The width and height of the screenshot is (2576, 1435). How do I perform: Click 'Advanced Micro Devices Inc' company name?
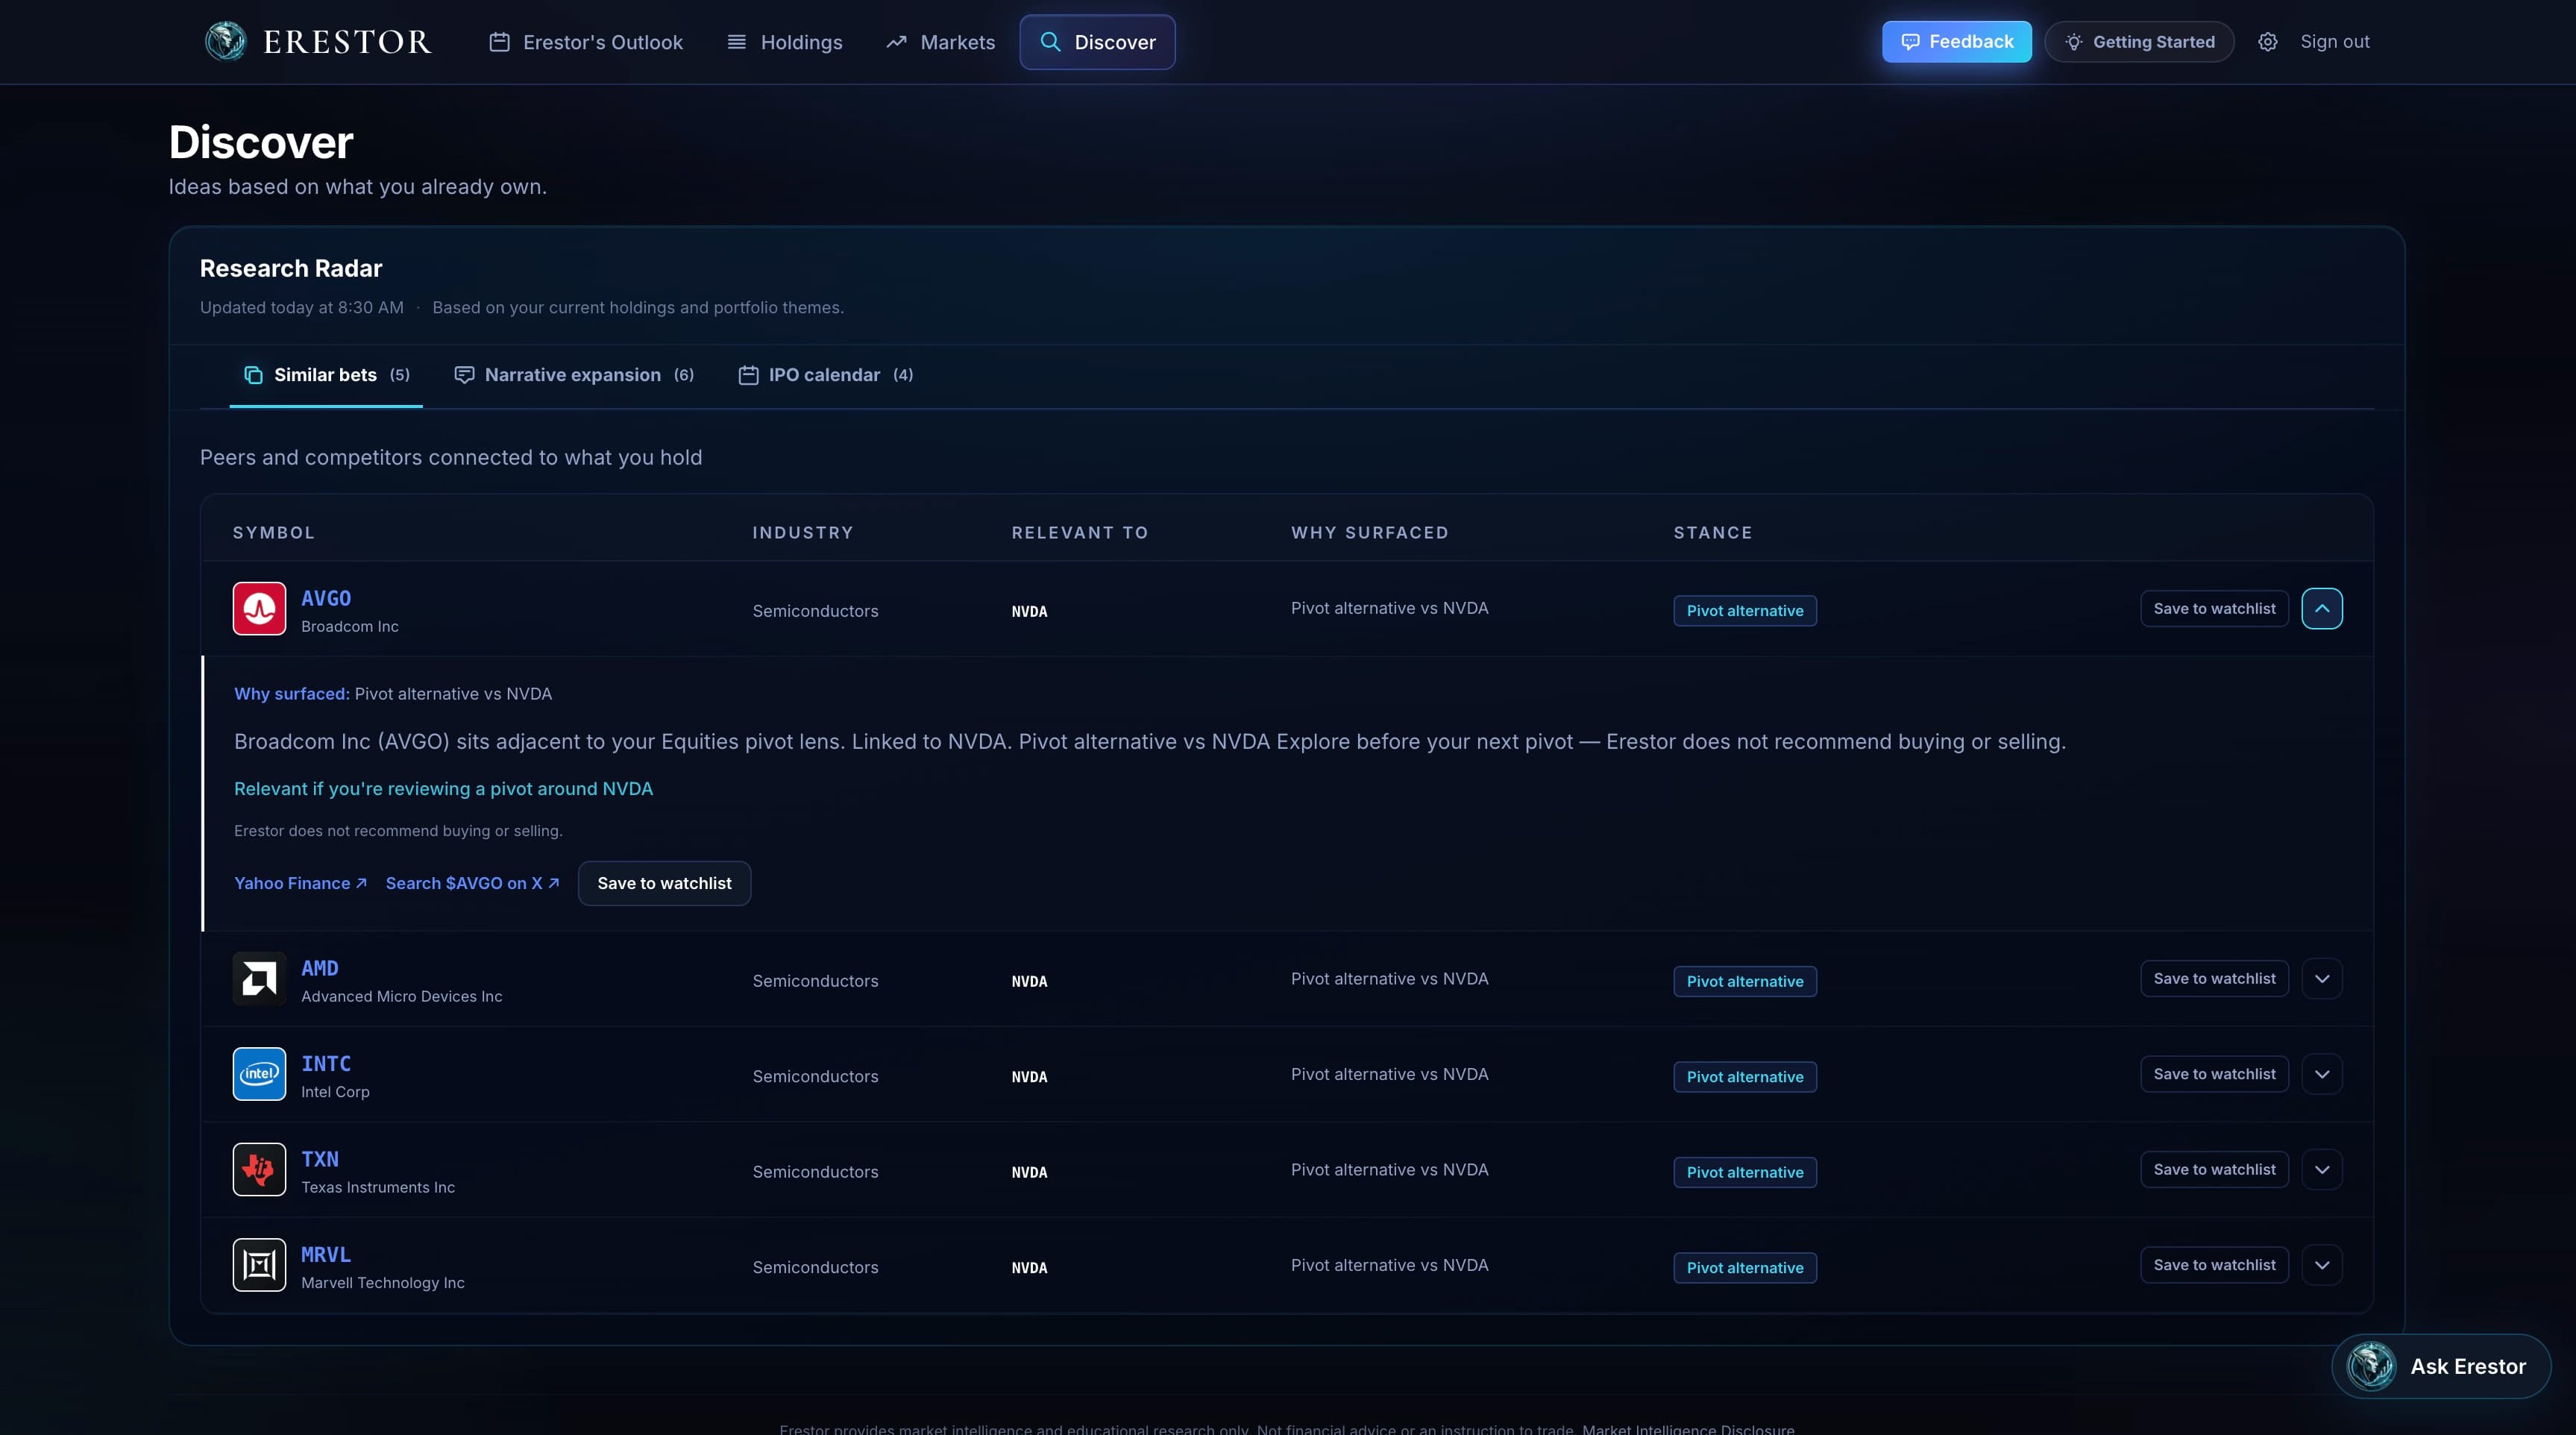tap(402, 997)
